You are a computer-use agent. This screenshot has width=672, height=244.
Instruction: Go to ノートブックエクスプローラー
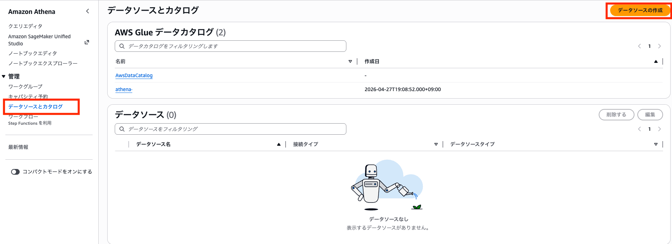(x=43, y=63)
